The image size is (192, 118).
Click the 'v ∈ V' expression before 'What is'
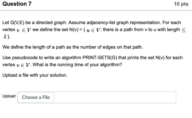tap(23, 65)
